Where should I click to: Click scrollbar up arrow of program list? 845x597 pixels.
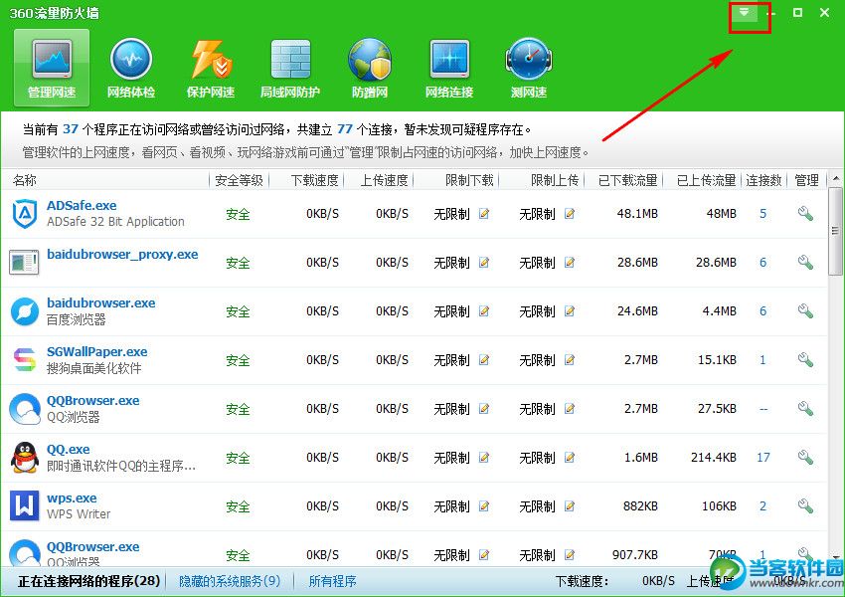coord(836,178)
